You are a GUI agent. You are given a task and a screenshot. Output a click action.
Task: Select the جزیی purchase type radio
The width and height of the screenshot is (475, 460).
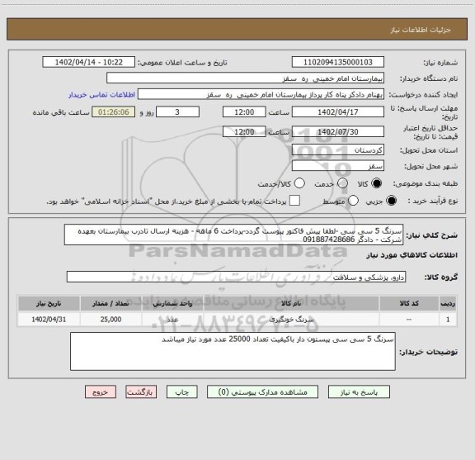(391, 201)
